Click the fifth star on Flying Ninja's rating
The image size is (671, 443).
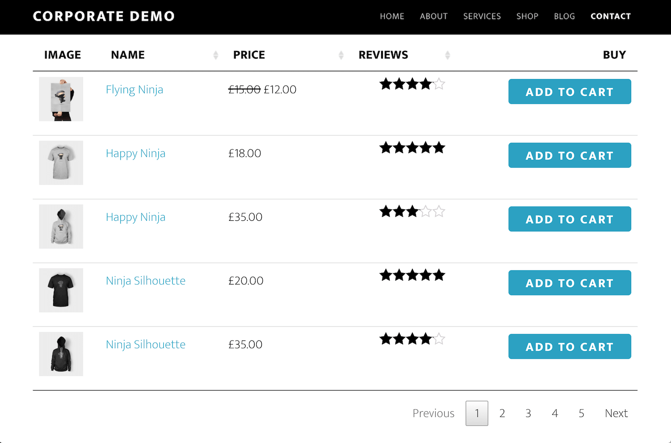pos(439,84)
